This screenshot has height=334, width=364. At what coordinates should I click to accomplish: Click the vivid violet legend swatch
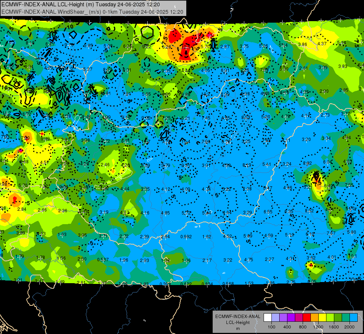[x=291, y=318]
